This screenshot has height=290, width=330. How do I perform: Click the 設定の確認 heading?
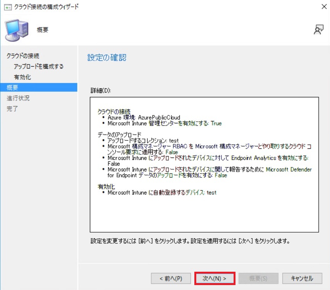point(107,58)
